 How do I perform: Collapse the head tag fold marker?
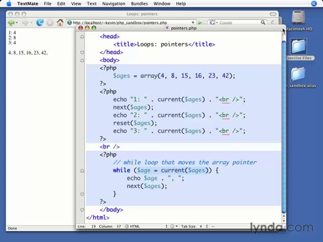[82, 37]
